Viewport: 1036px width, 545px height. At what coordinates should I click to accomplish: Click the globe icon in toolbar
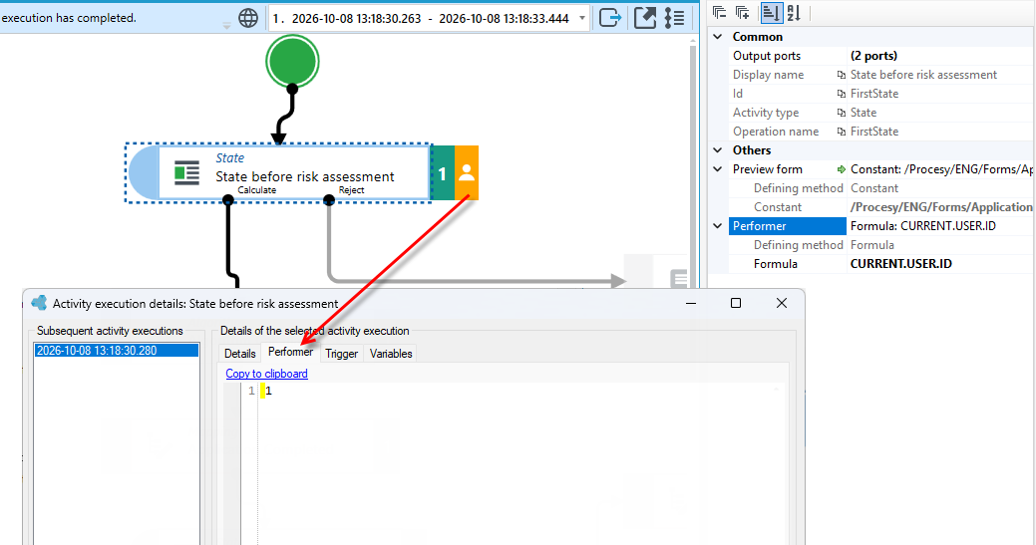tap(248, 19)
